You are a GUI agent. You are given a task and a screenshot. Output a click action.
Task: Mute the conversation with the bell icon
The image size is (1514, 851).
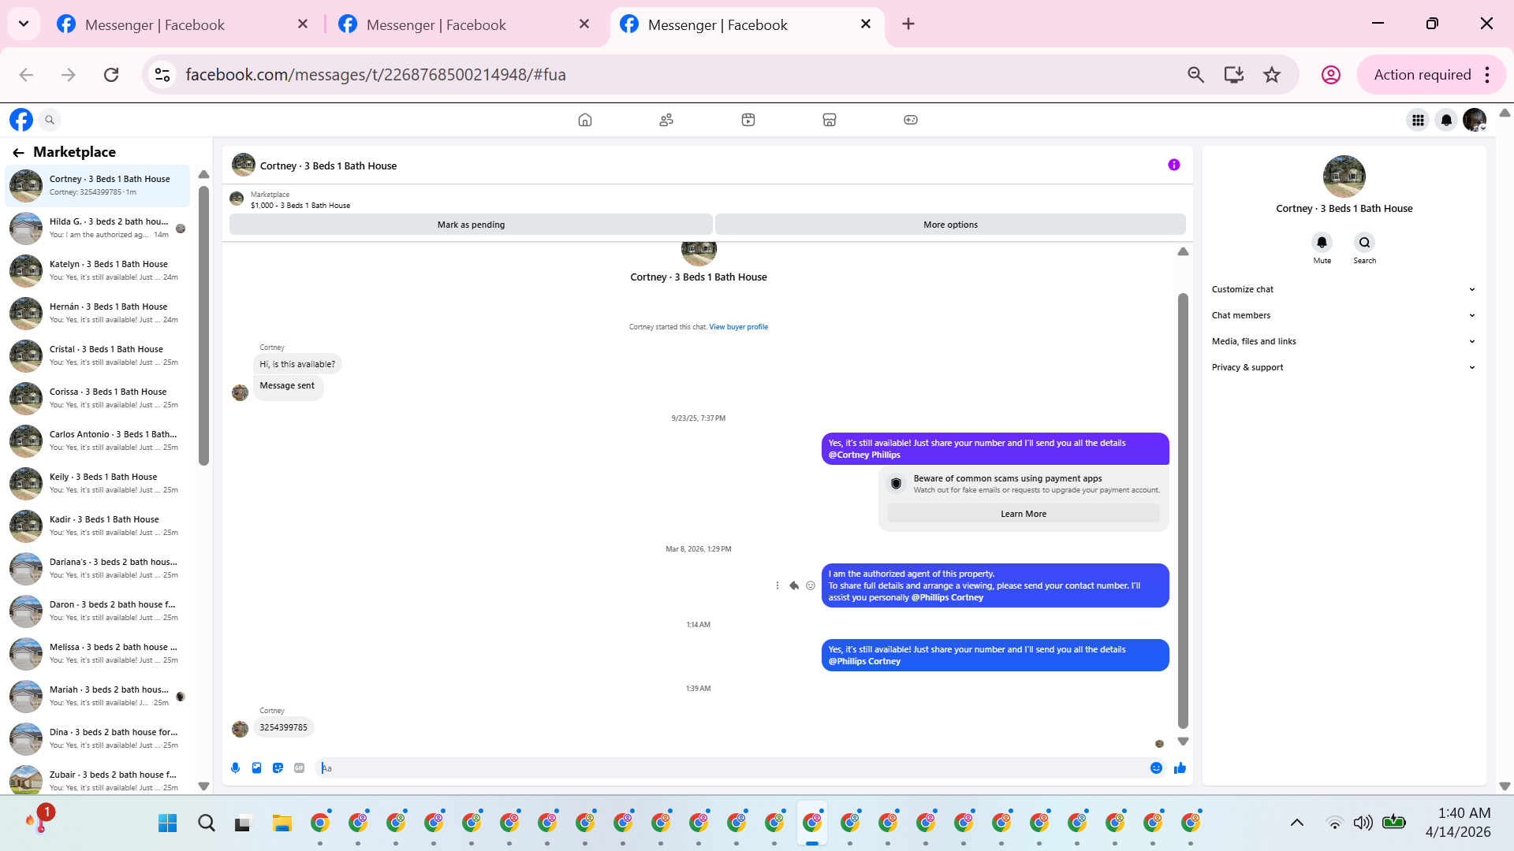[1322, 243]
